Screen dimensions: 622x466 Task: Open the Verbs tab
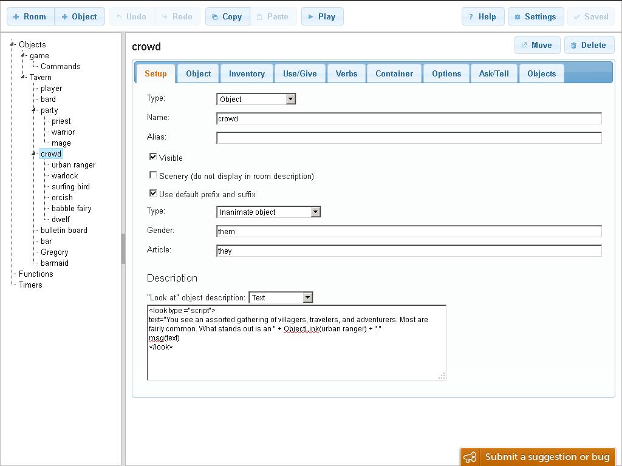click(x=346, y=73)
